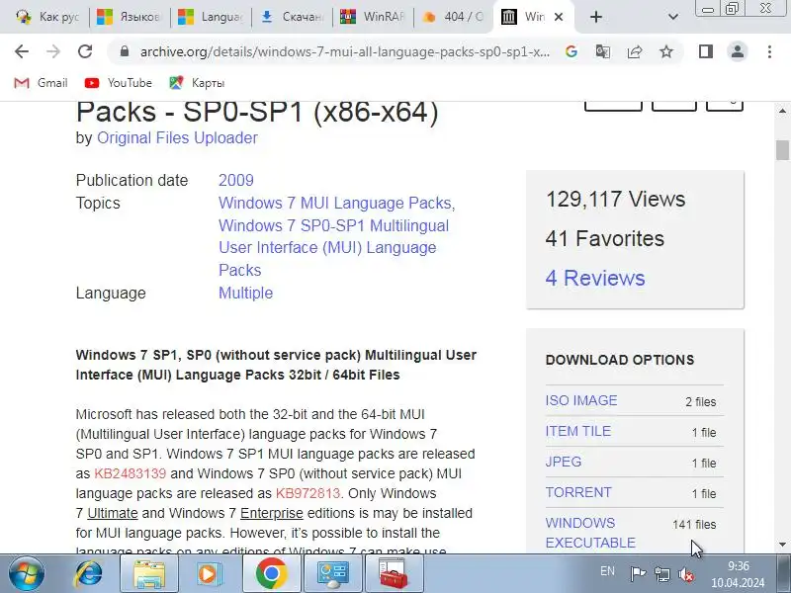The image size is (791, 593).
Task: Click the Multiple language link
Action: pos(245,293)
